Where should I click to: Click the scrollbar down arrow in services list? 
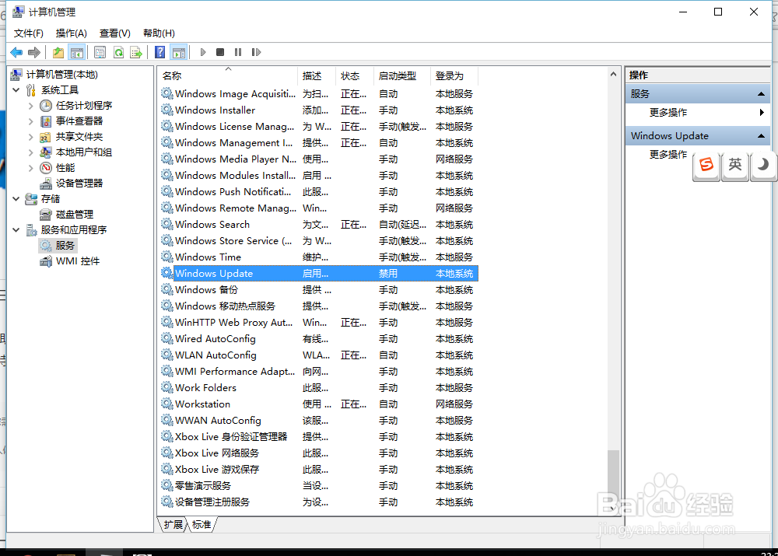(x=613, y=509)
